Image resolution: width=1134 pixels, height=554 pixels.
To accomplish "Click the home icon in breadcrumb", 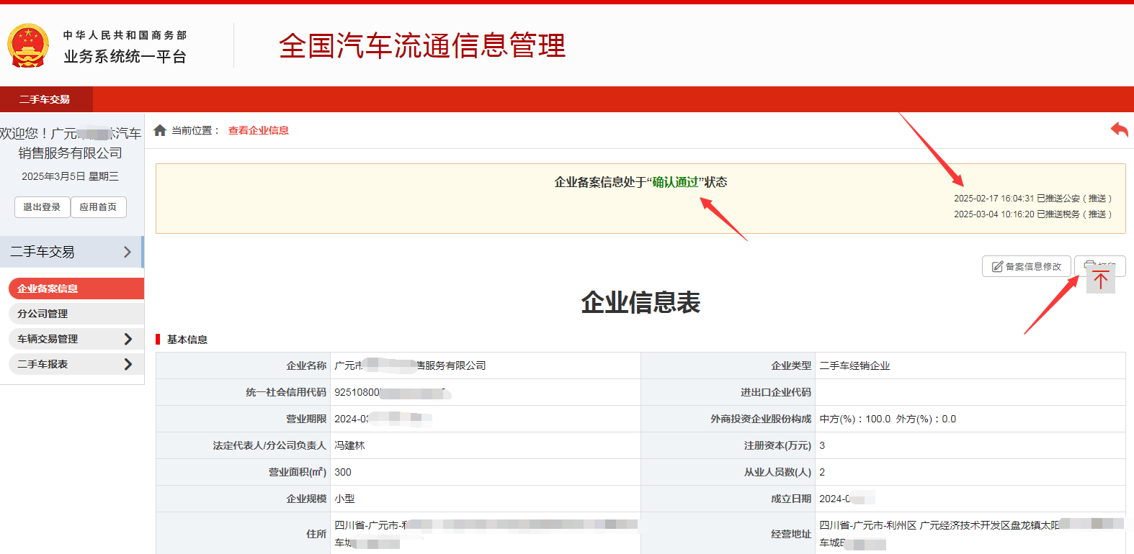I will tap(160, 130).
